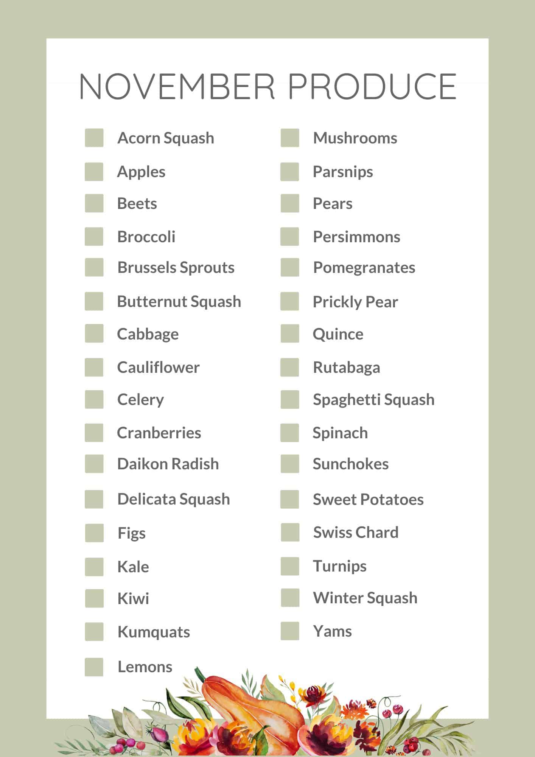Tick the Butternut Squash box
The height and width of the screenshot is (757, 535).
tap(94, 301)
